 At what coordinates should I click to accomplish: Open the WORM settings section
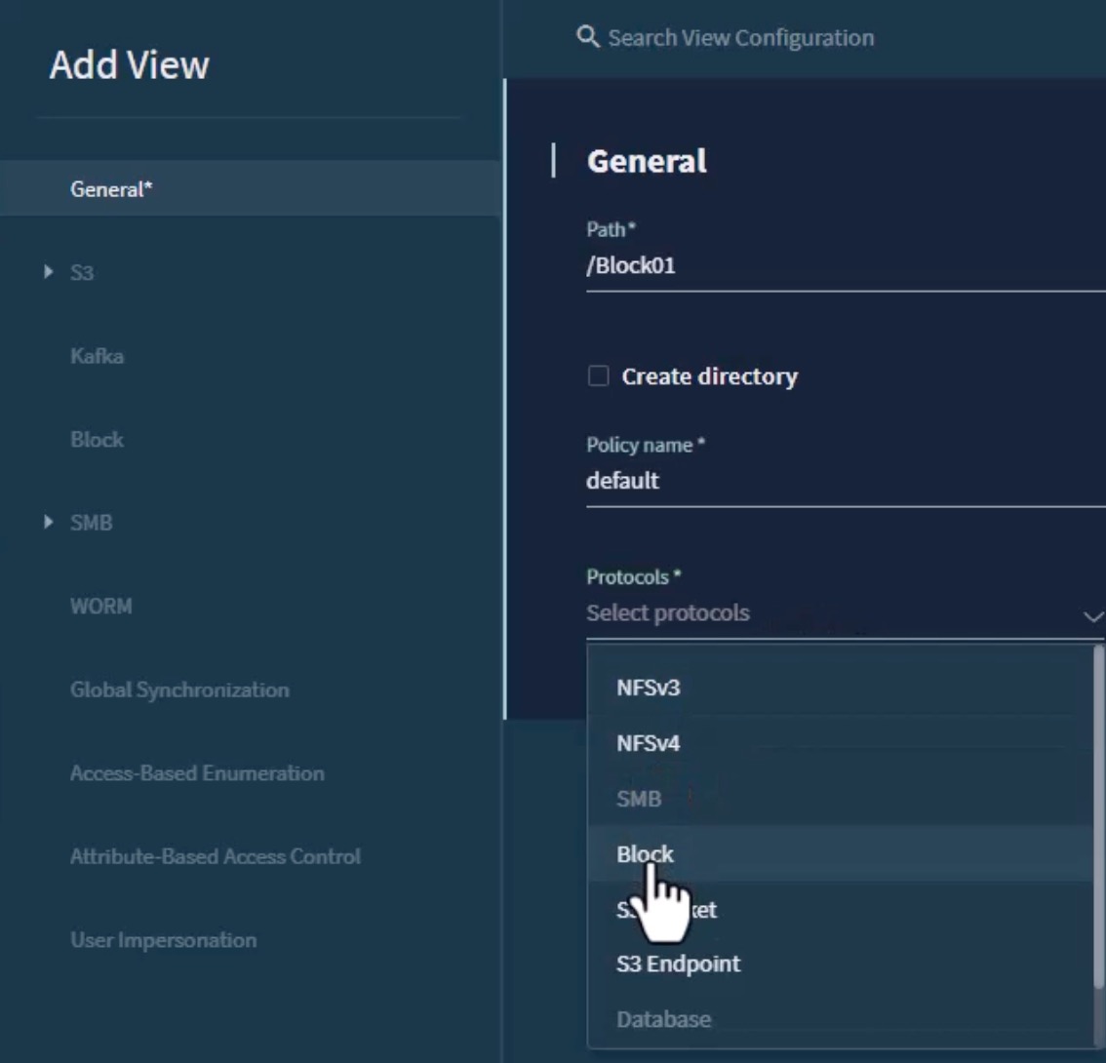click(101, 606)
